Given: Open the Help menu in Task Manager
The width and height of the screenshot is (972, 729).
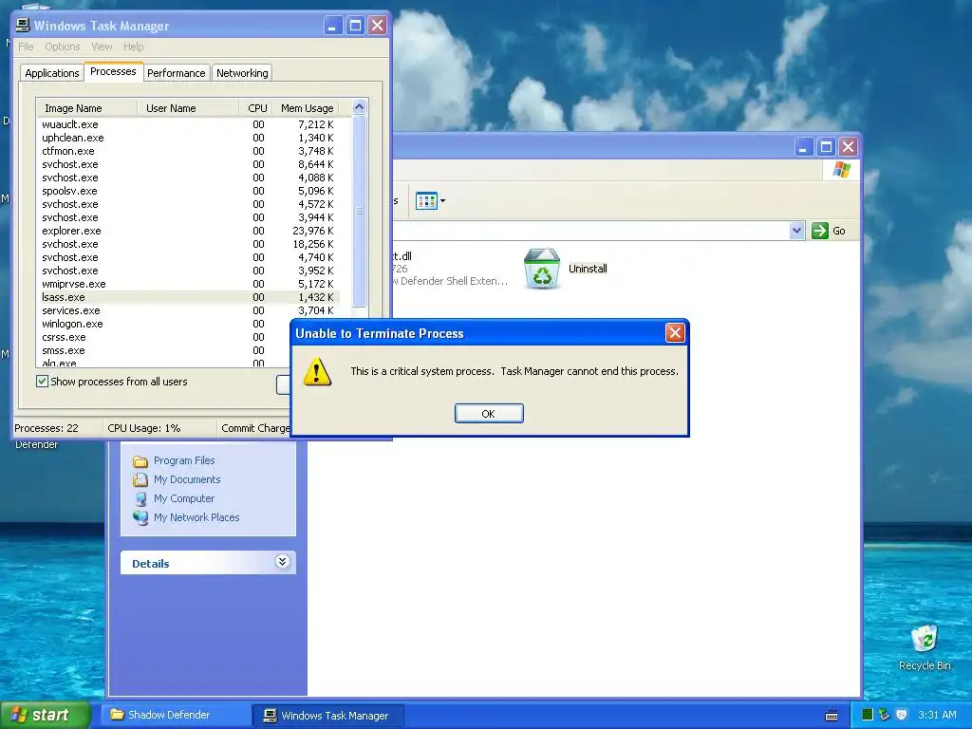Looking at the screenshot, I should point(133,47).
